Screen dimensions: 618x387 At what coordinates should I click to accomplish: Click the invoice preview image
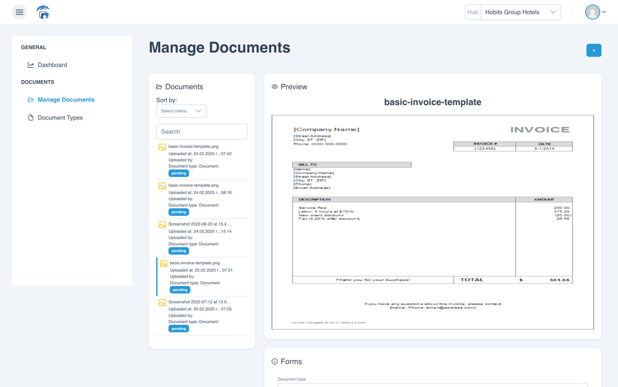[433, 222]
